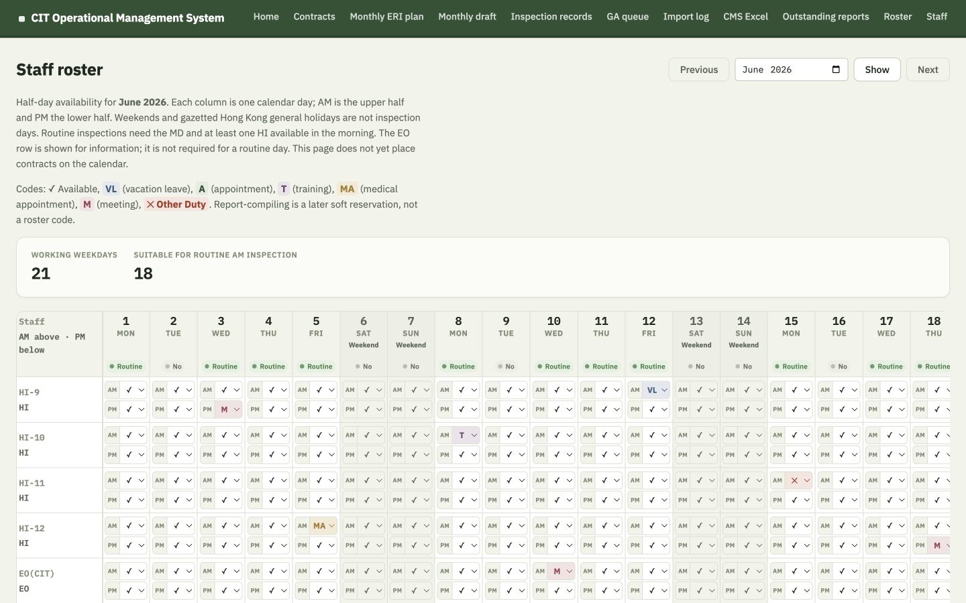966x603 pixels.
Task: Open the Home menu item
Action: (x=266, y=17)
